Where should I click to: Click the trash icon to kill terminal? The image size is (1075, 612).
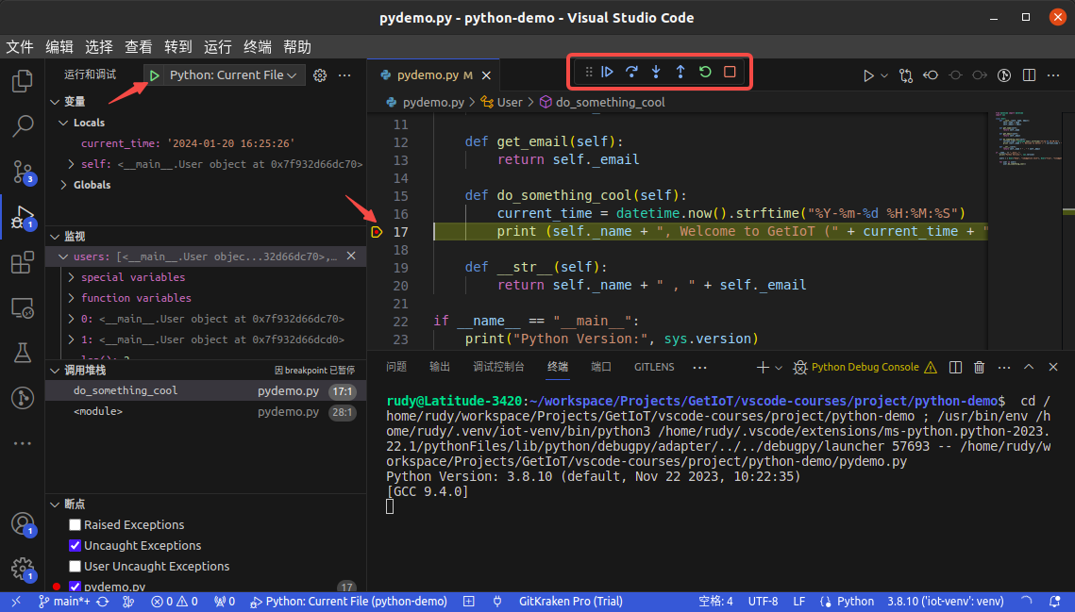pos(979,367)
